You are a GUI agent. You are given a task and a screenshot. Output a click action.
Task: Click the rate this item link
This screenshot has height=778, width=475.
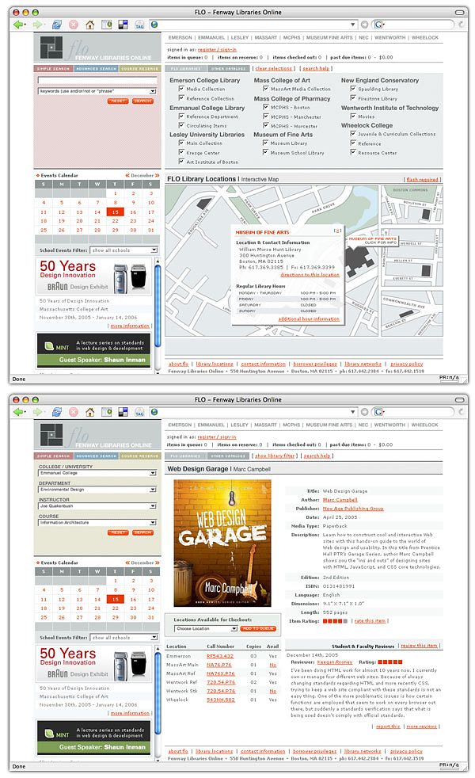(x=370, y=621)
